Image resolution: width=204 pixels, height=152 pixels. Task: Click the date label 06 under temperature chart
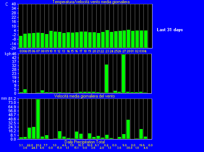[34, 51]
